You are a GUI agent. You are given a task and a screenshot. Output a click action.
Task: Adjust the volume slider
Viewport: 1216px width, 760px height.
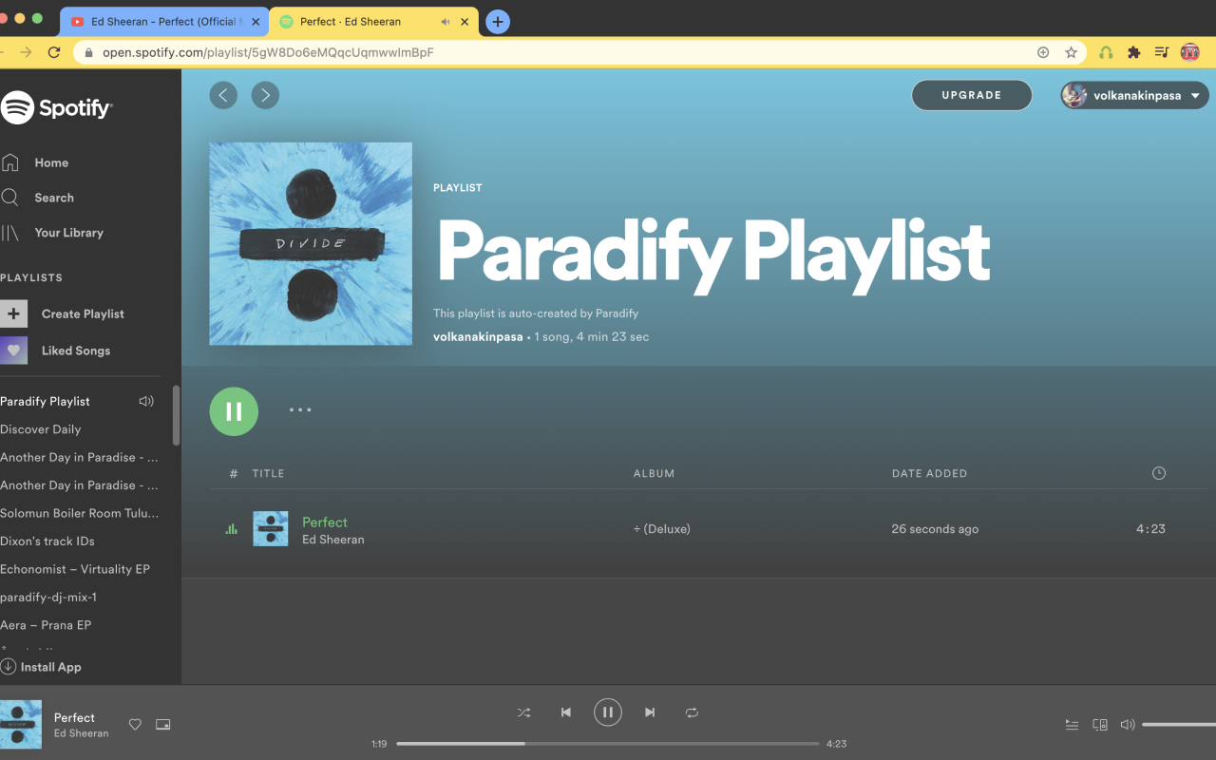(x=1179, y=725)
